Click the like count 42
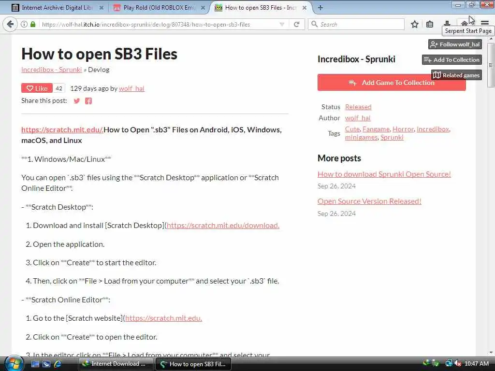The height and width of the screenshot is (371, 495). 59,88
